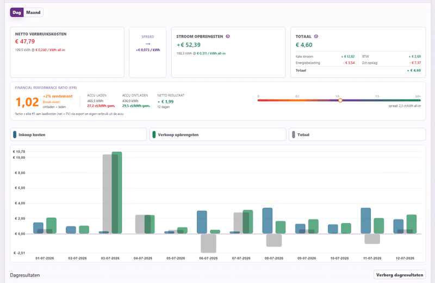This screenshot has height=283, width=435.
Task: Click the 2ct opslag row value
Action: pos(415,63)
